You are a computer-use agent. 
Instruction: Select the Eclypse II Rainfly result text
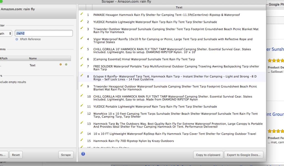tap(175, 78)
